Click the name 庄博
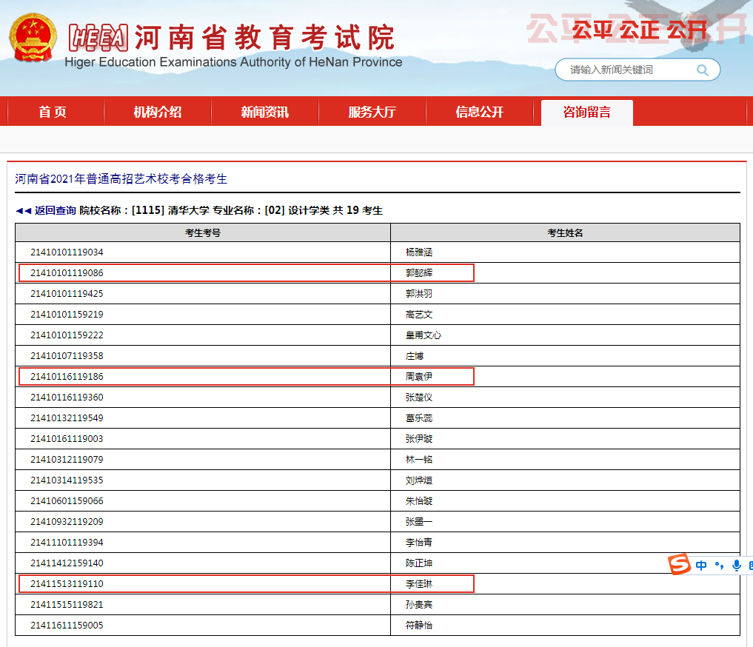Screen dimensions: 753x647 (415, 355)
